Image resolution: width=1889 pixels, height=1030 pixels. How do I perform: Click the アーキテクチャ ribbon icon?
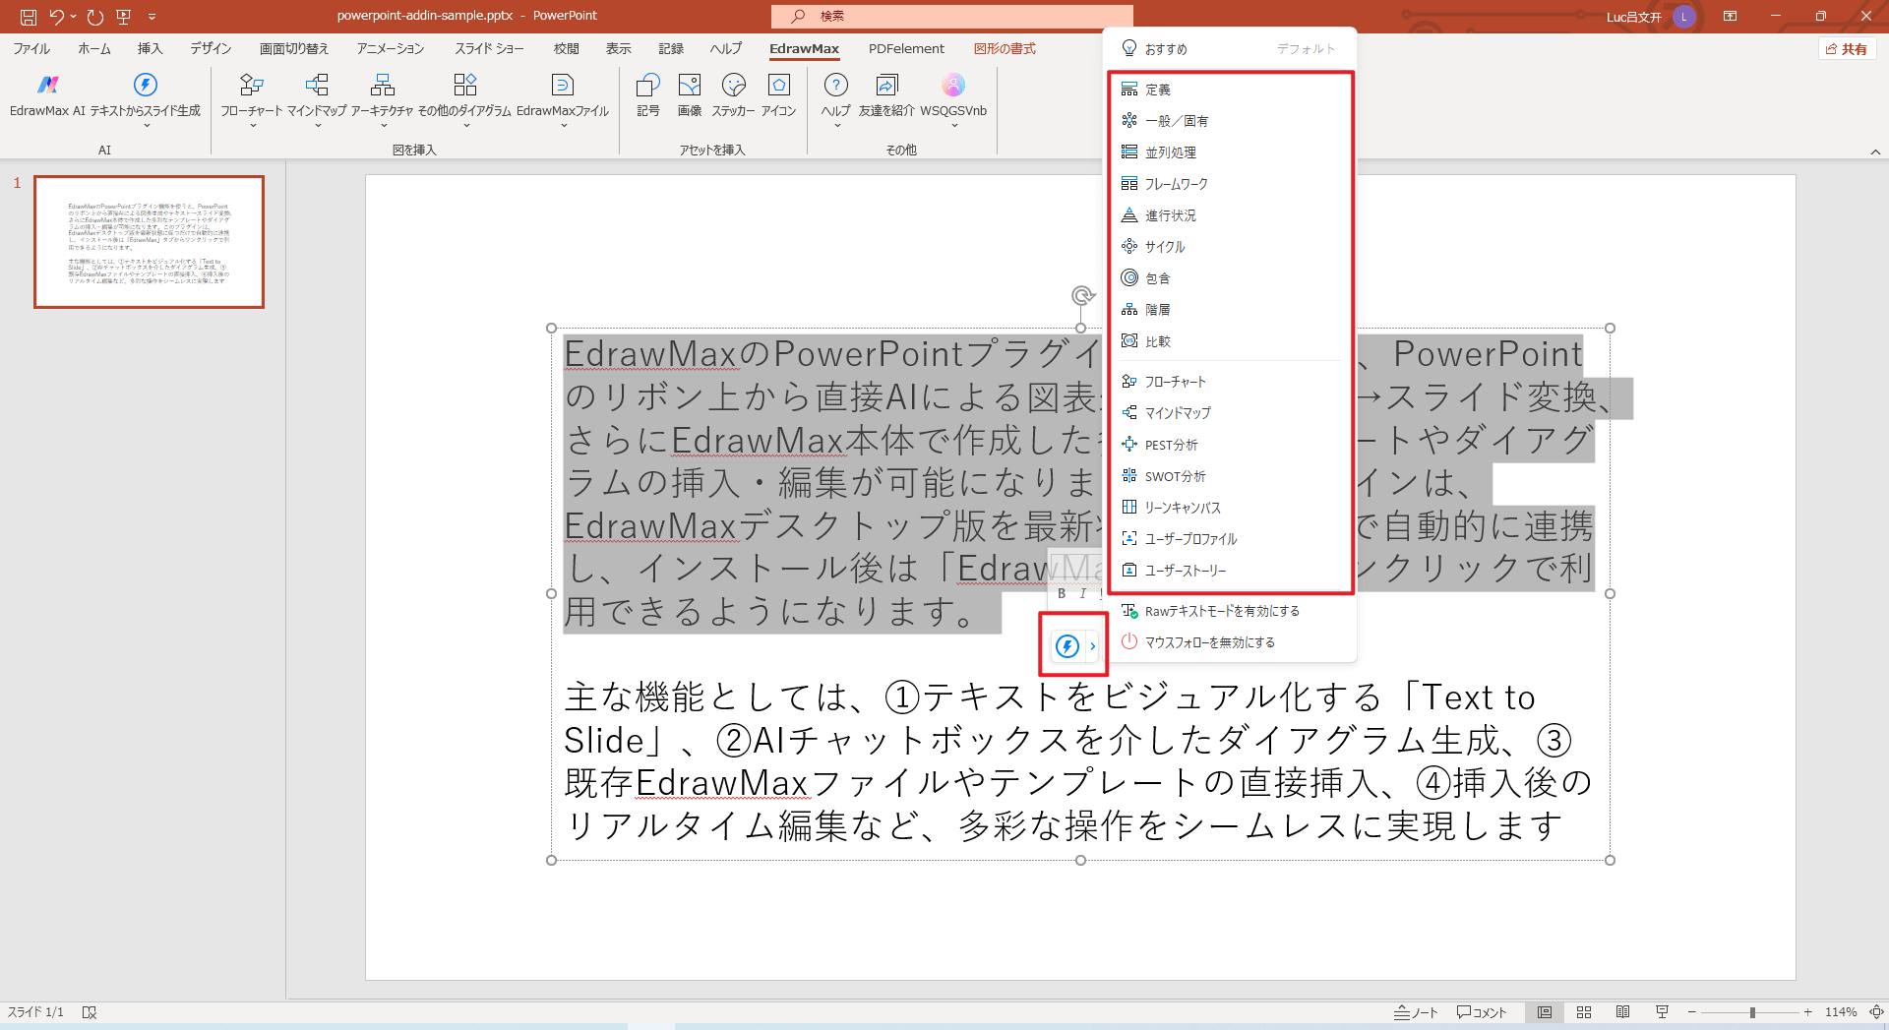click(383, 86)
